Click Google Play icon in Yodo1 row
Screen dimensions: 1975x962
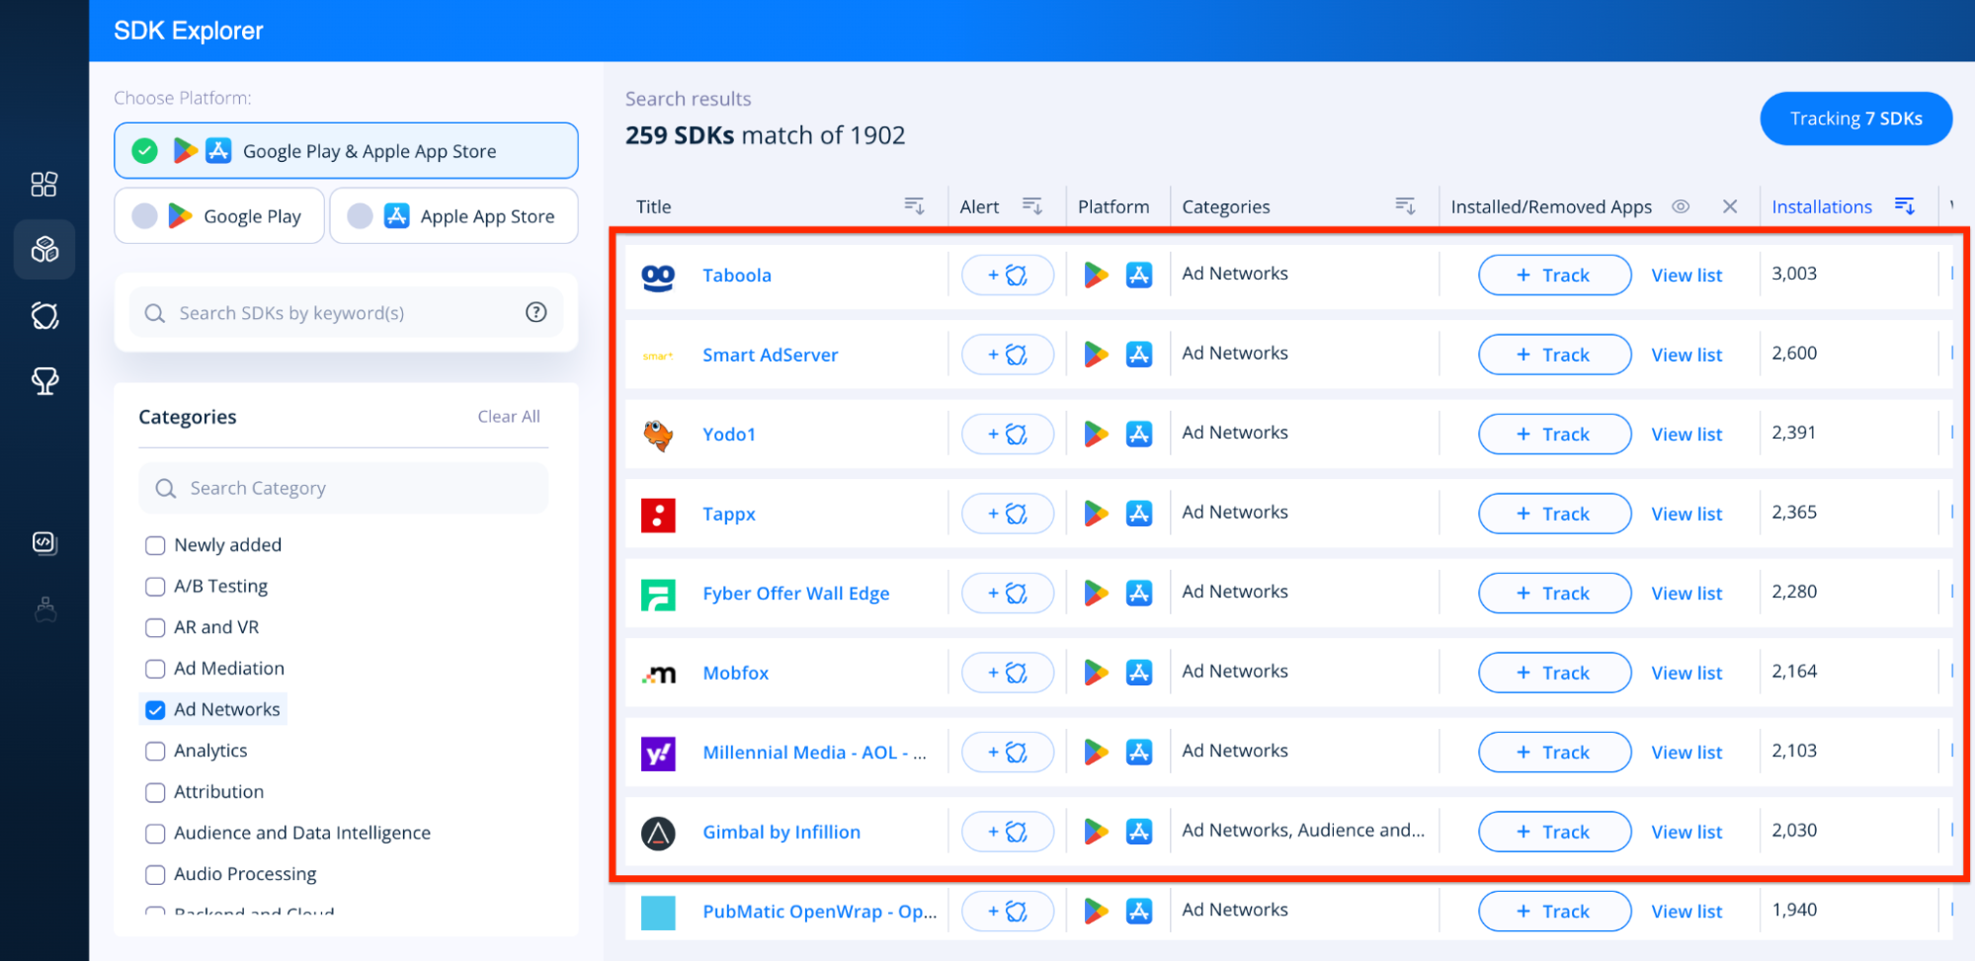(x=1096, y=435)
